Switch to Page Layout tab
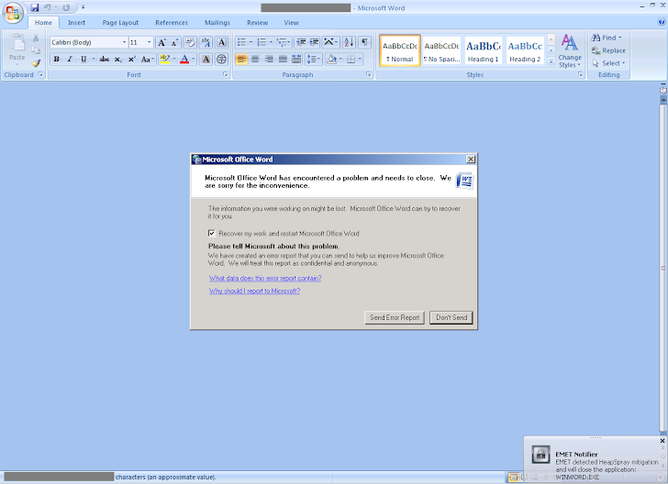 click(120, 23)
